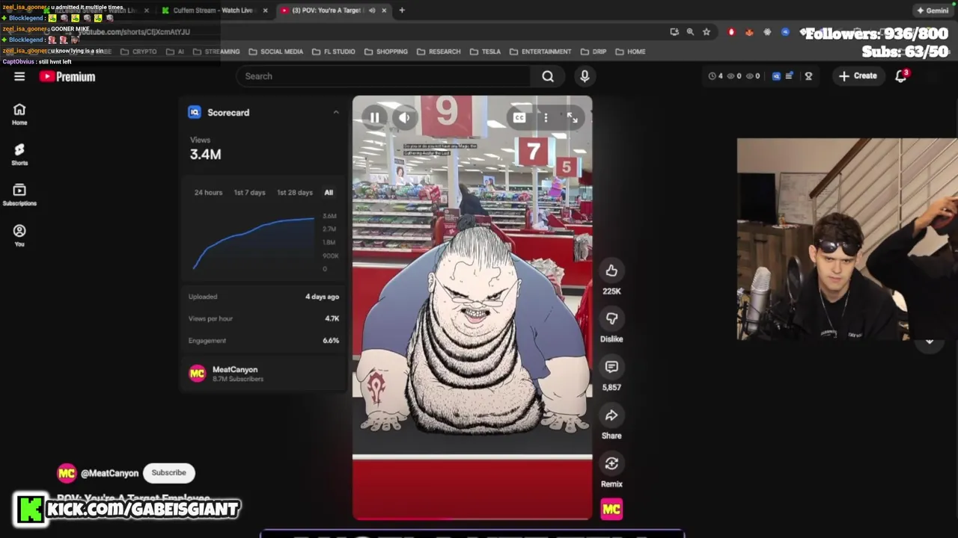Close the Cuffem Stream tab
Screen dimensions: 958x538
[x=265, y=10]
